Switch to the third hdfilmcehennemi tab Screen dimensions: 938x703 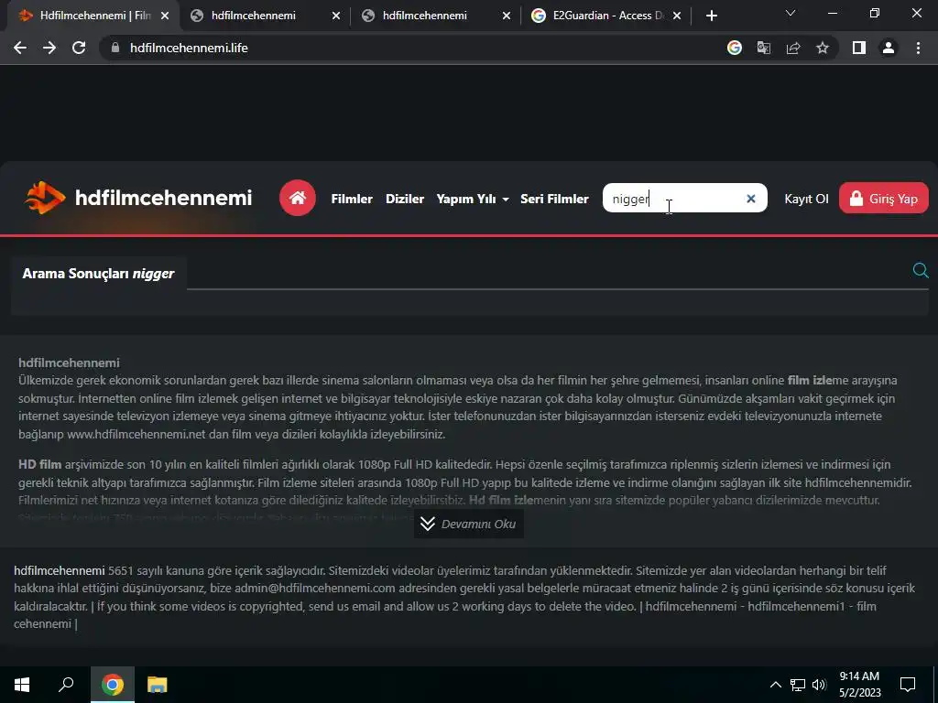click(x=435, y=16)
